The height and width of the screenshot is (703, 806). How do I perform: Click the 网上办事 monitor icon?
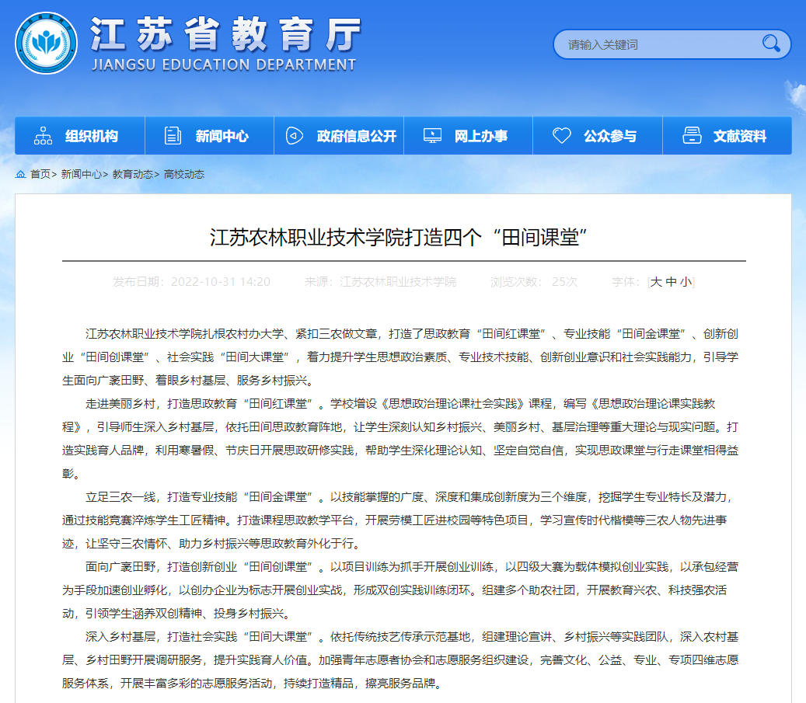coord(432,136)
